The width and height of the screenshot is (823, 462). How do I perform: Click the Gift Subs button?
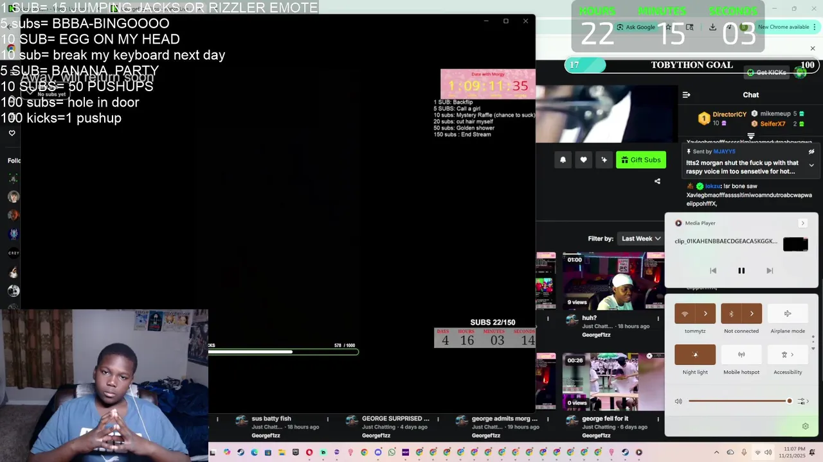pos(641,160)
